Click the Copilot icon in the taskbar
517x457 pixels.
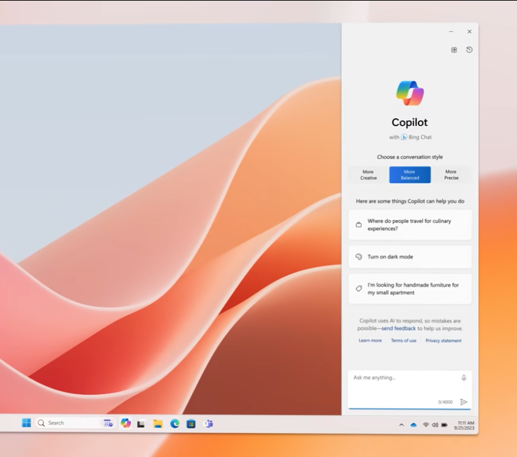click(x=126, y=423)
